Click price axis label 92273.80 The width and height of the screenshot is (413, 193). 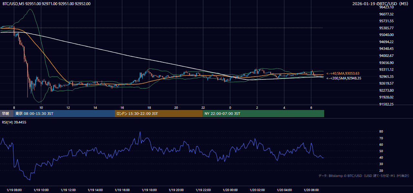coord(387,90)
